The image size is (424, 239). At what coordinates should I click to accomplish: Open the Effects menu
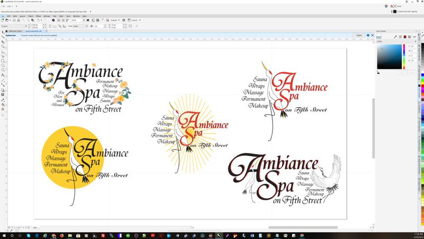pos(38,16)
